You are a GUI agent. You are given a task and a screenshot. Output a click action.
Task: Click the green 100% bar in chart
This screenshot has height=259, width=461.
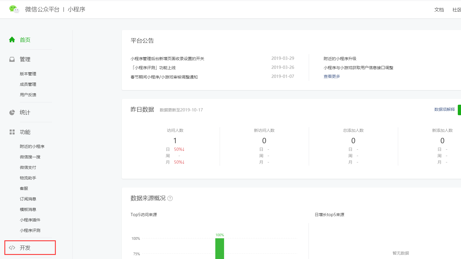[220, 248]
